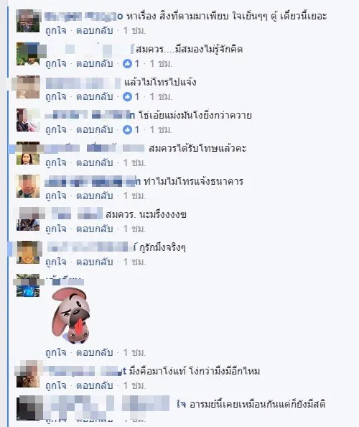This screenshot has width=359, height=427.
Task: Click ตอบกลับ under มึงคือมาโง่แท้ comment
Action: click(x=94, y=385)
